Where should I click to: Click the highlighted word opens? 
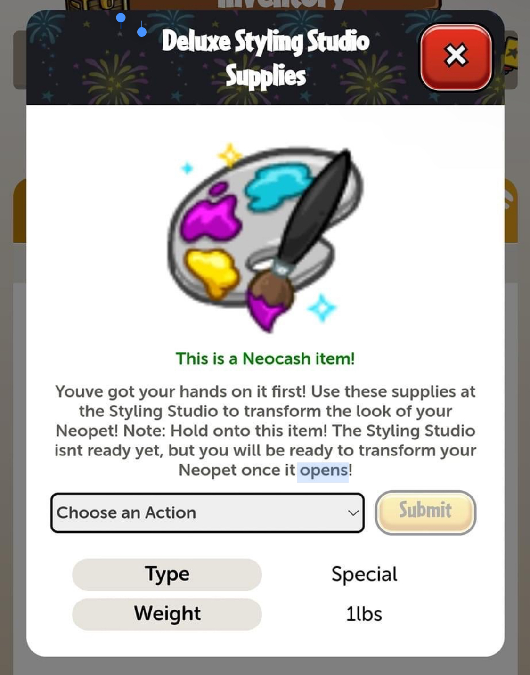(x=323, y=471)
